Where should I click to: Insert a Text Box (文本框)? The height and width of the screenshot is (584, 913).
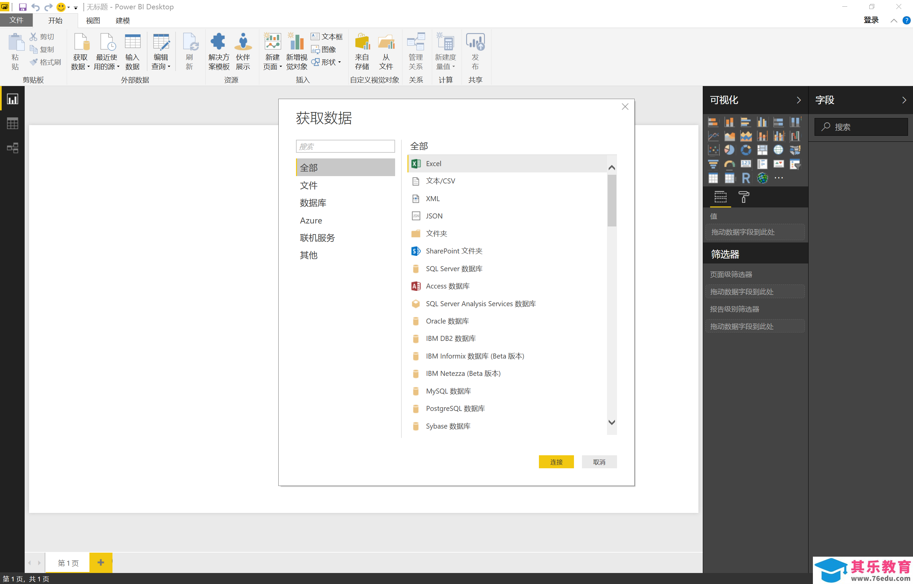pos(327,36)
